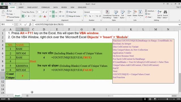
Task: Switch to INSERT tab
Action: (x=21, y=7)
